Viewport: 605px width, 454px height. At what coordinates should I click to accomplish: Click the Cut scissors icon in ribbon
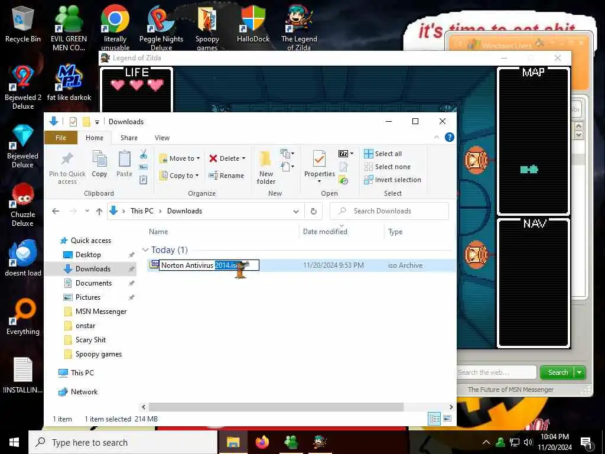pyautogui.click(x=144, y=154)
